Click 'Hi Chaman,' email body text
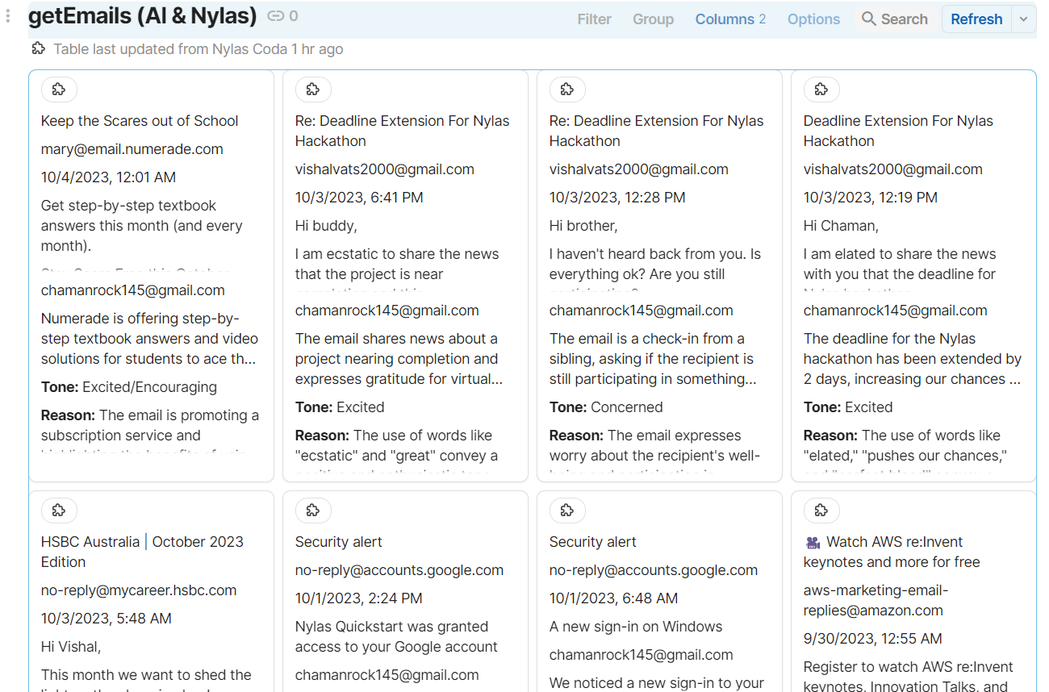 (x=841, y=226)
